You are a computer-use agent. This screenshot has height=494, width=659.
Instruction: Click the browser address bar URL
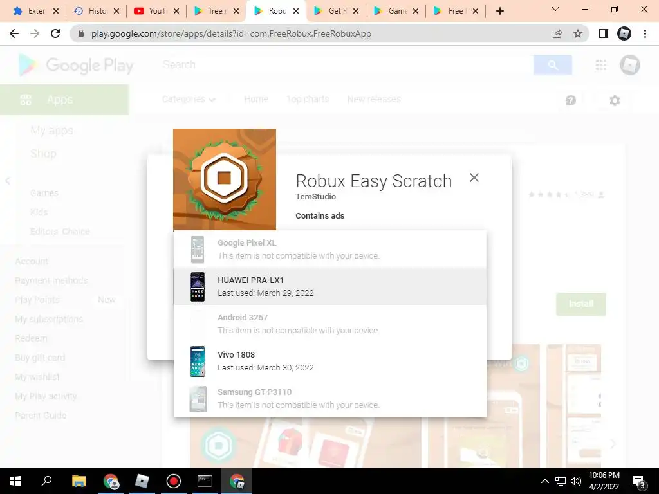point(231,33)
